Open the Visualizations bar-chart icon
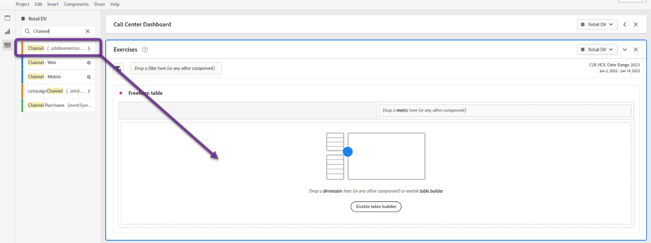651x243 pixels. click(x=7, y=32)
